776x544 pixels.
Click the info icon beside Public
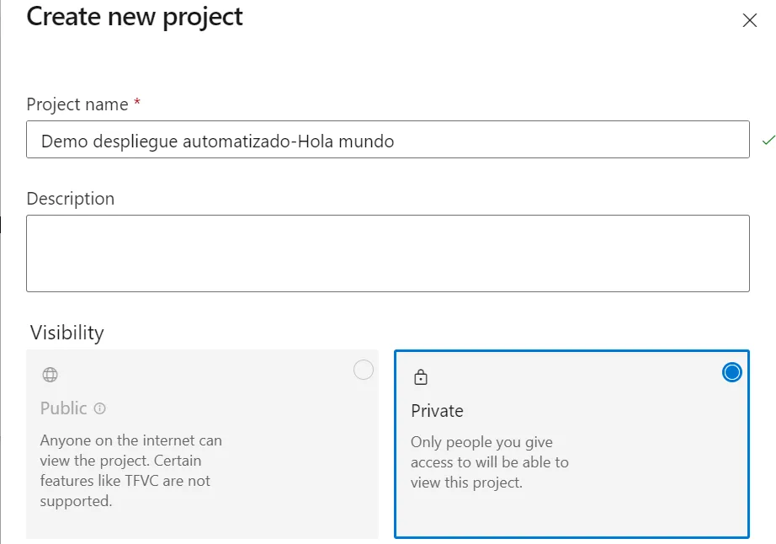100,408
